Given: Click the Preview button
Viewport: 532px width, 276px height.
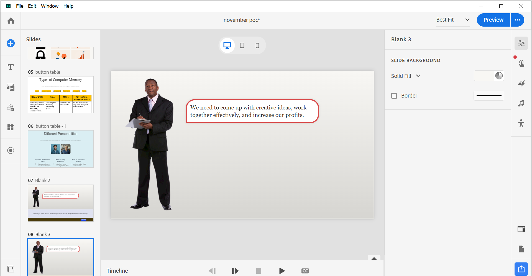Looking at the screenshot, I should pos(493,20).
